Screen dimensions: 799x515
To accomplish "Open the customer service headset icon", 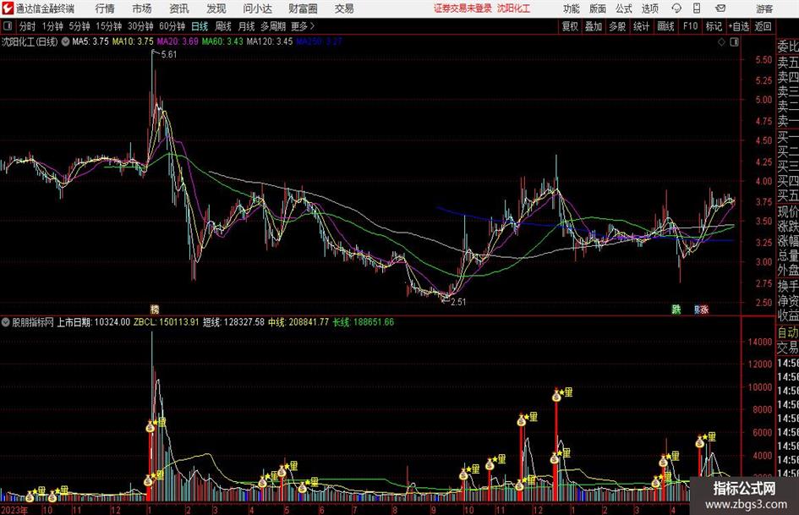I will (x=676, y=8).
